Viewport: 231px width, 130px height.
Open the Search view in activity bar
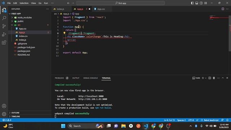4,18
